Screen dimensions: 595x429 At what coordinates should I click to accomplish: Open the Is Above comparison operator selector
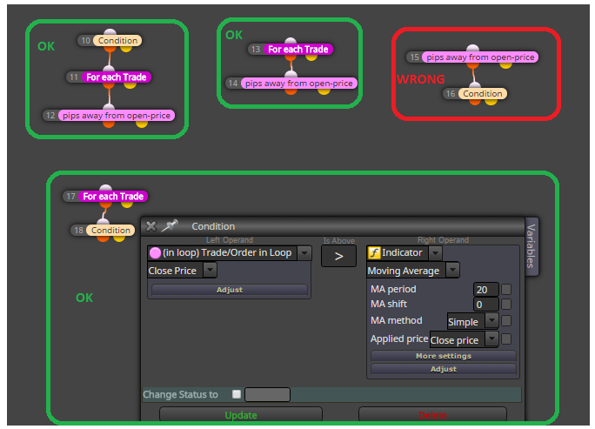click(338, 256)
